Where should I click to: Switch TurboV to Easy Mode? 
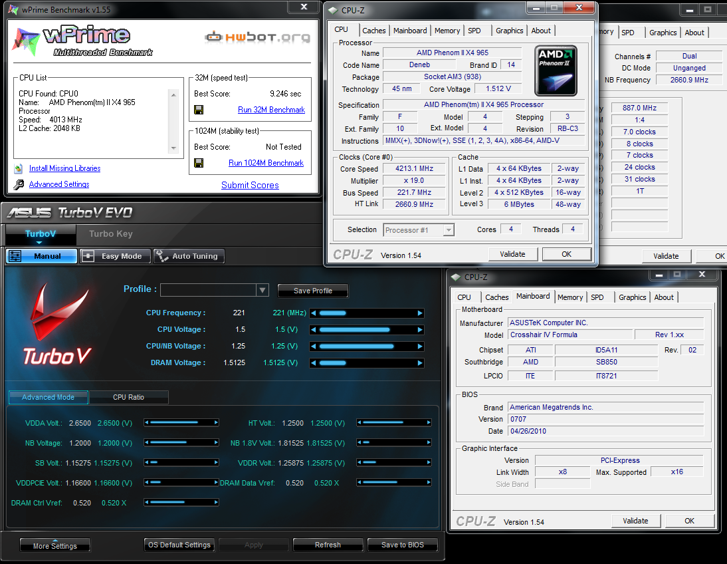[114, 256]
